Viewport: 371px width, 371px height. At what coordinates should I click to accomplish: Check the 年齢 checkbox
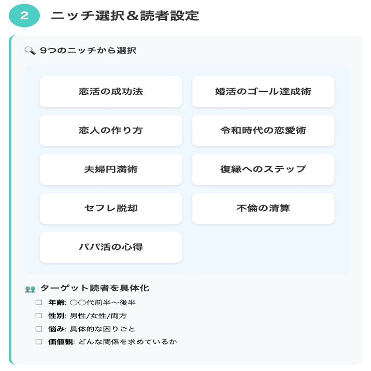coord(38,303)
